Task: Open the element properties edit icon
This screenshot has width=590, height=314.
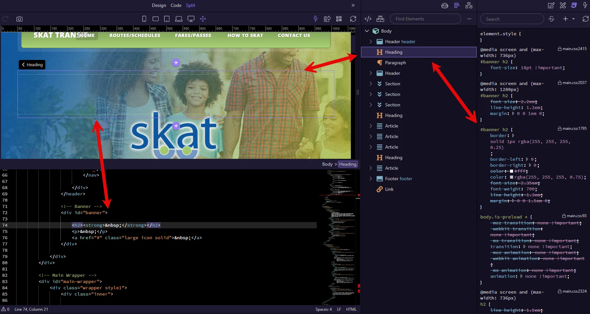Action: (551, 5)
